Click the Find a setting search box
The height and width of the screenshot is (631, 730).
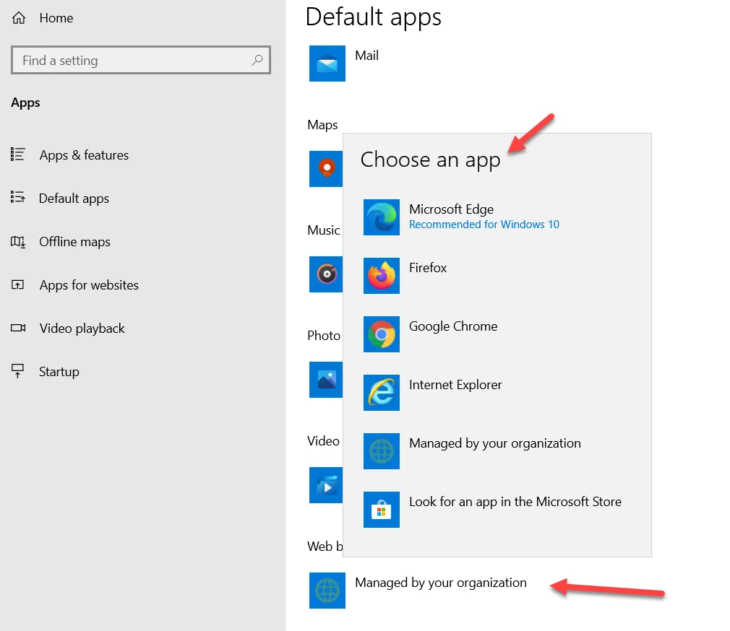[x=141, y=60]
